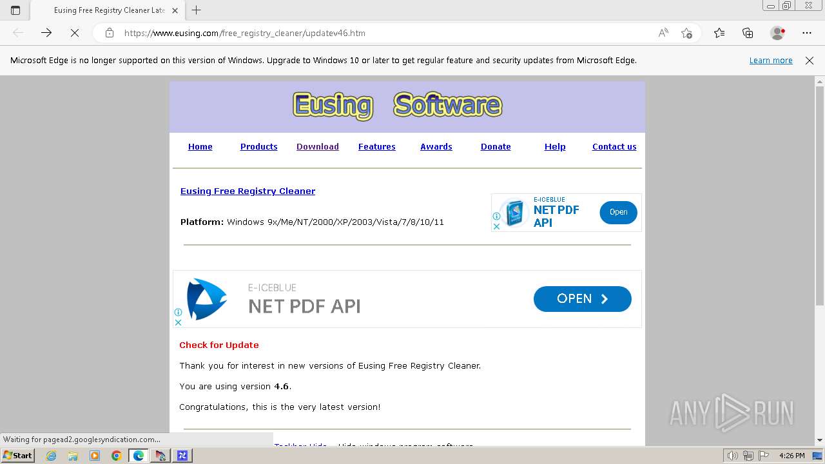Screen dimensions: 825x464
Task: Close the large banner ad
Action: [x=179, y=322]
